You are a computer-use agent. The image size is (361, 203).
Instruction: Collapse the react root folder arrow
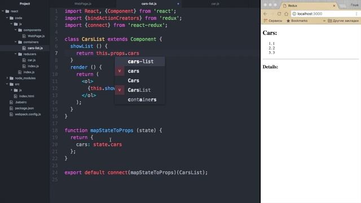point(3,11)
